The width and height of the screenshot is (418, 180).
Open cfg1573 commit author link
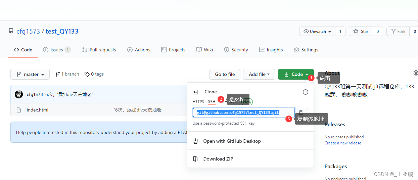click(x=35, y=94)
